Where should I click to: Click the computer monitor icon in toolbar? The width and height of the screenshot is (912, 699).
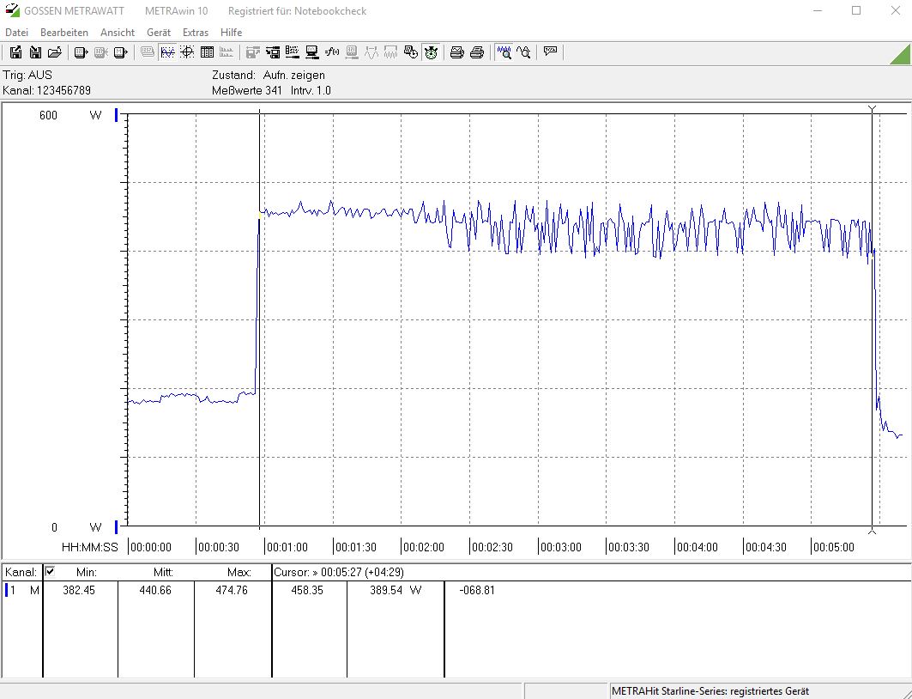311,52
